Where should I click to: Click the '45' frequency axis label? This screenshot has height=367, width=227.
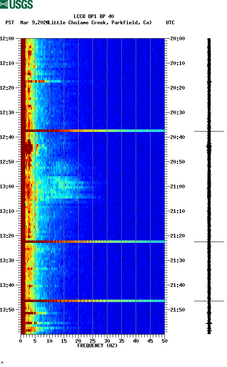click(150, 341)
